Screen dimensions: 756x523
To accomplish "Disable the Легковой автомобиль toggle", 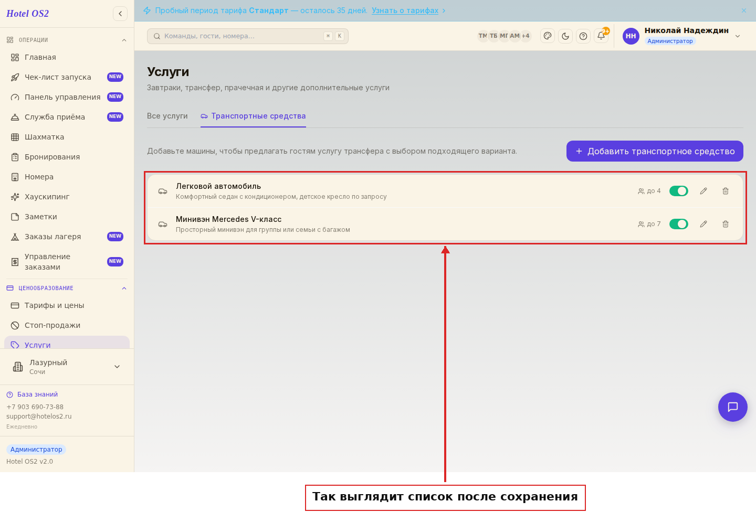I will pos(679,191).
